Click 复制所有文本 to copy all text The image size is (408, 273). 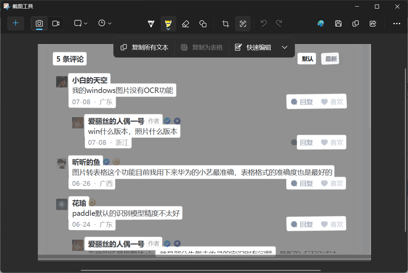144,47
